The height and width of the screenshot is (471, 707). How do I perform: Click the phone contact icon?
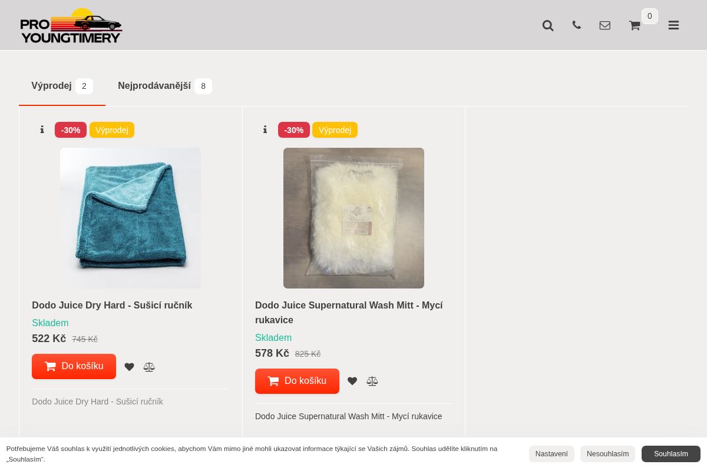pos(576,25)
